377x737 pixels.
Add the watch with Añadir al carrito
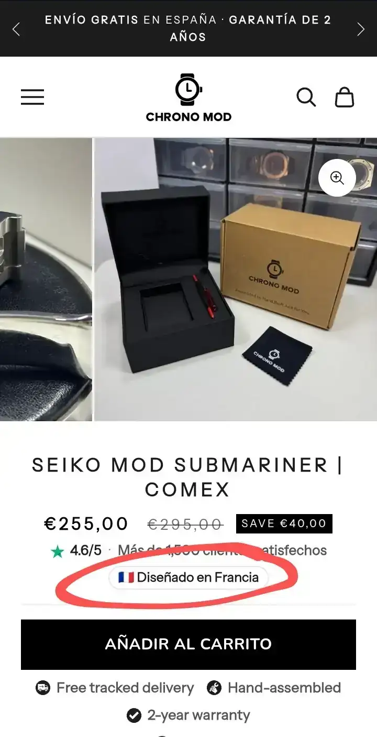click(x=188, y=645)
